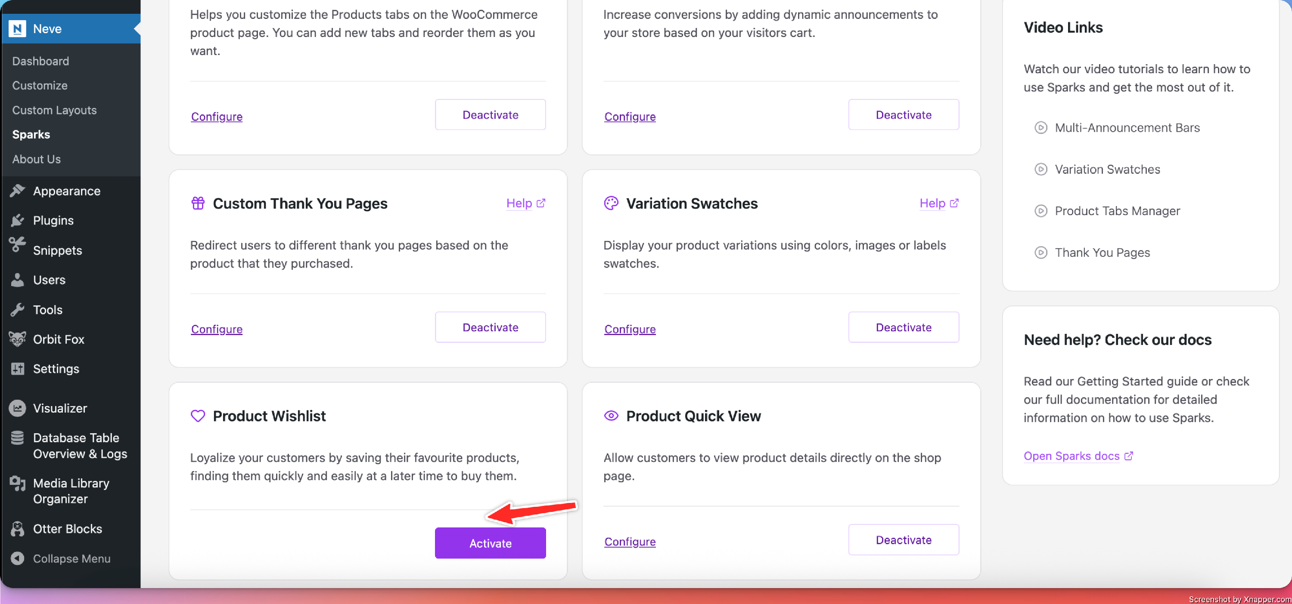1292x604 pixels.
Task: Expand the Settings menu
Action: [56, 369]
